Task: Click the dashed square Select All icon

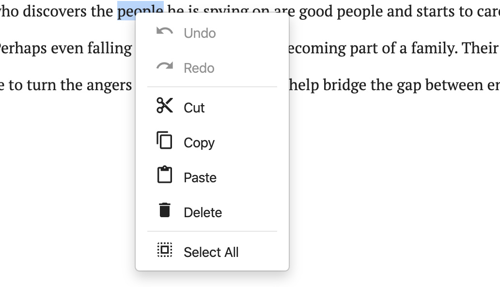Action: coord(165,250)
